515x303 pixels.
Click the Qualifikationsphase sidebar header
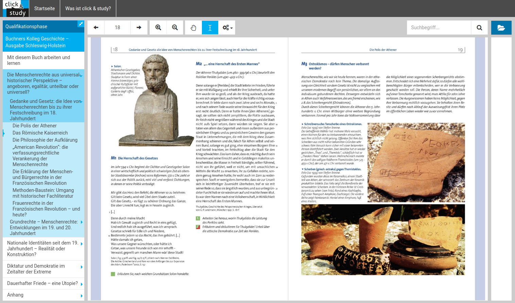tap(40, 26)
